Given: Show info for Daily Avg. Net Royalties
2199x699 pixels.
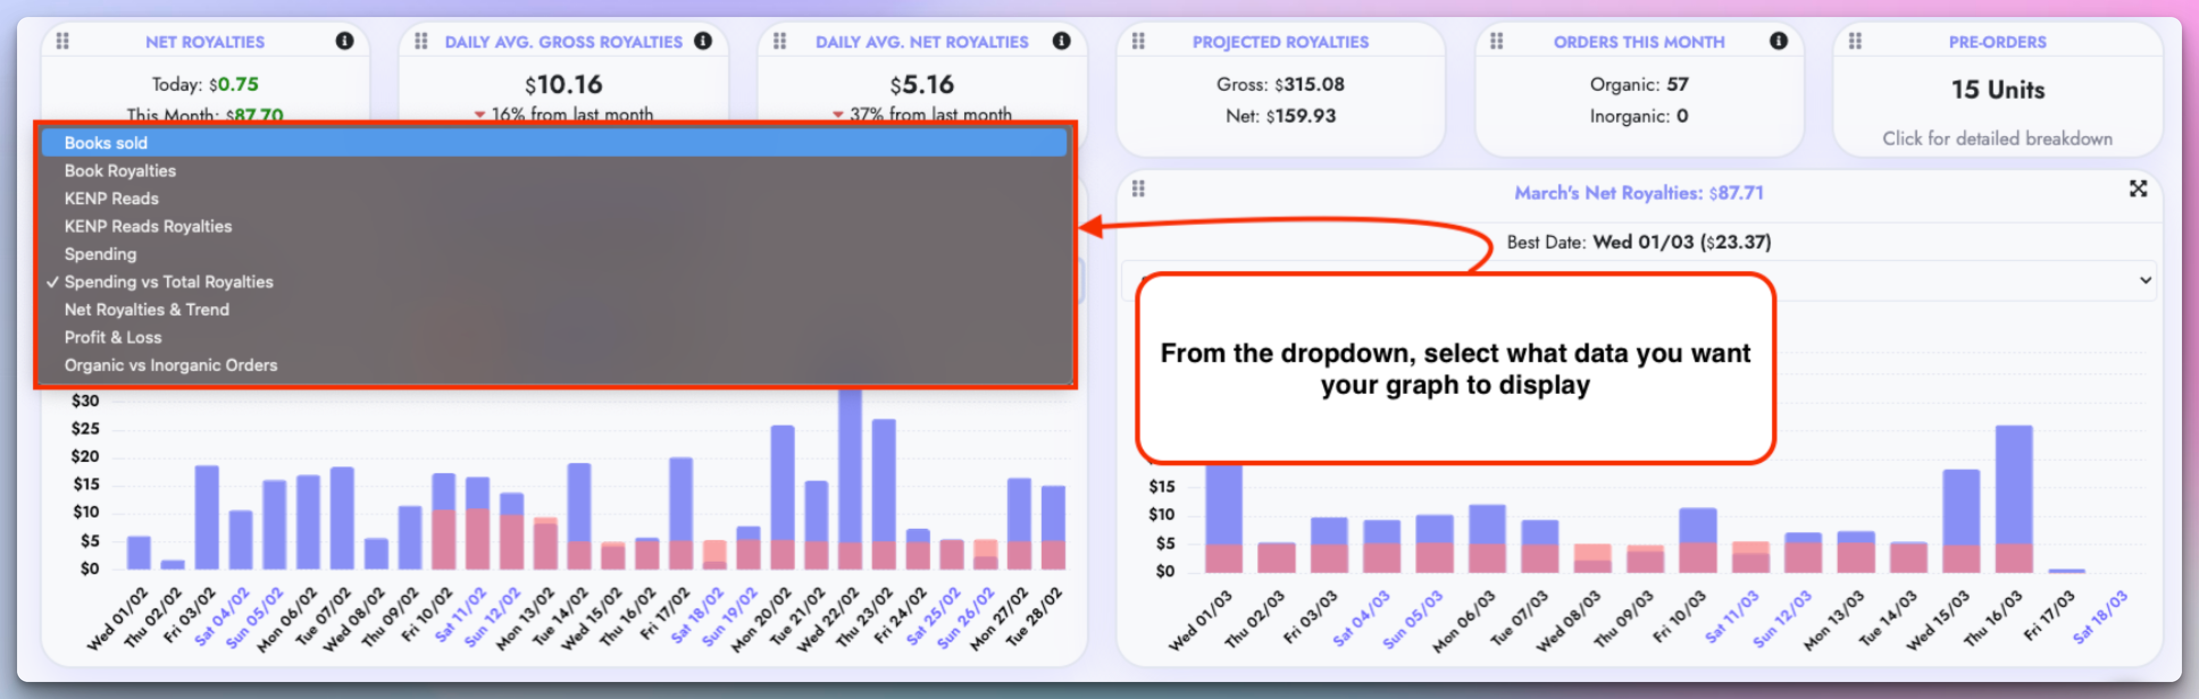Looking at the screenshot, I should click(x=1062, y=41).
